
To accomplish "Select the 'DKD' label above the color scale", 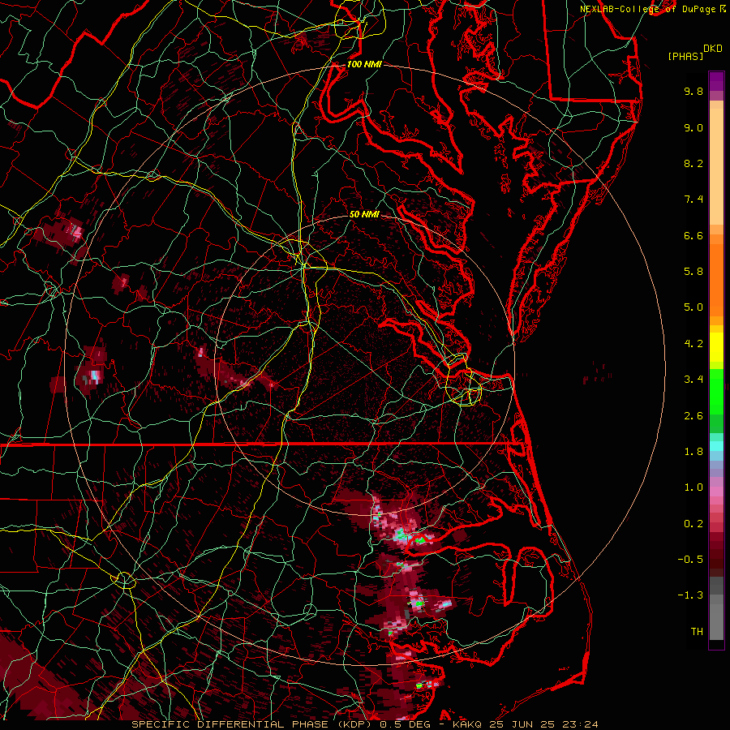I will point(713,49).
